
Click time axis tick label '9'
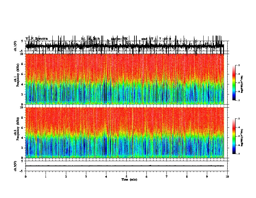(x=207, y=177)
